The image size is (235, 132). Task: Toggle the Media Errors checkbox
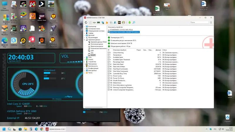click(x=109, y=83)
